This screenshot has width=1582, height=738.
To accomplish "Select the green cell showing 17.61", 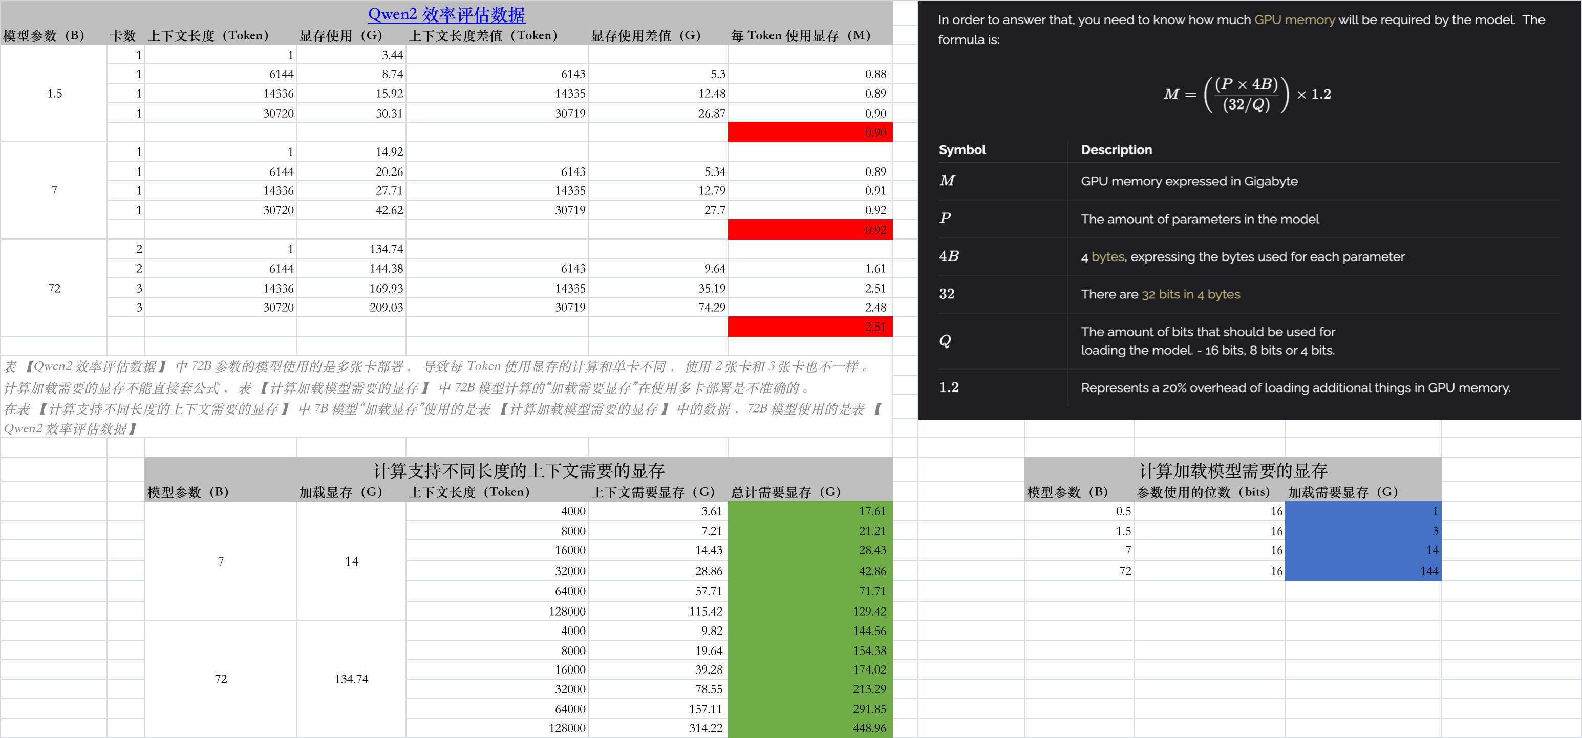I will 809,511.
